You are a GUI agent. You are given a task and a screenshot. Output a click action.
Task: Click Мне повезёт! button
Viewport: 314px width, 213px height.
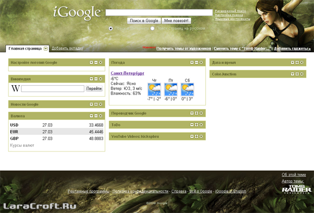(176, 20)
